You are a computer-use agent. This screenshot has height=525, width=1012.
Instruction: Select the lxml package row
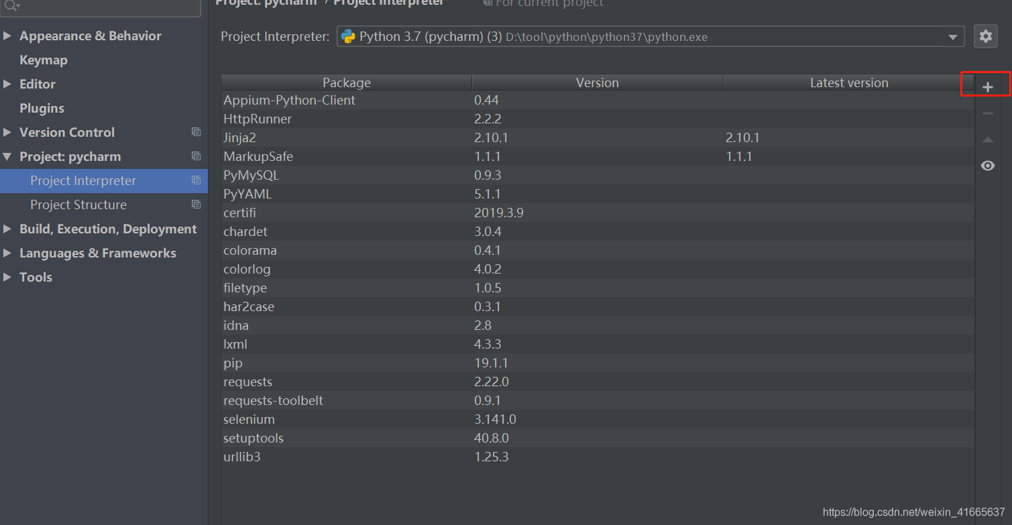598,344
